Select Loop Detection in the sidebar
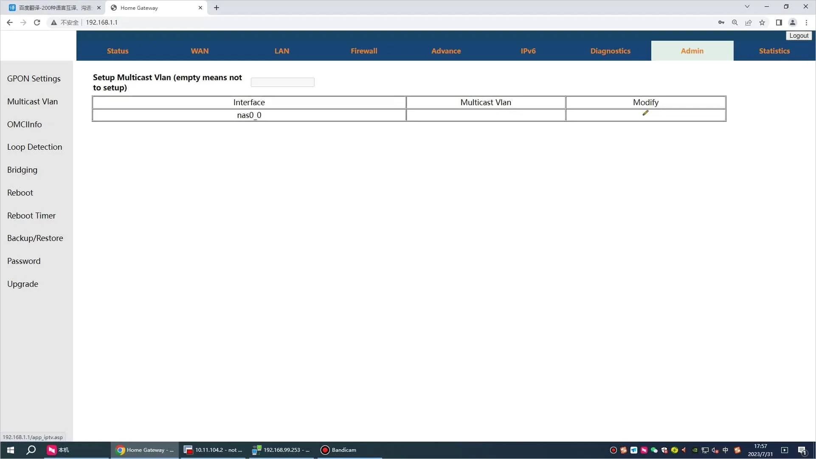The width and height of the screenshot is (816, 459). tap(34, 147)
